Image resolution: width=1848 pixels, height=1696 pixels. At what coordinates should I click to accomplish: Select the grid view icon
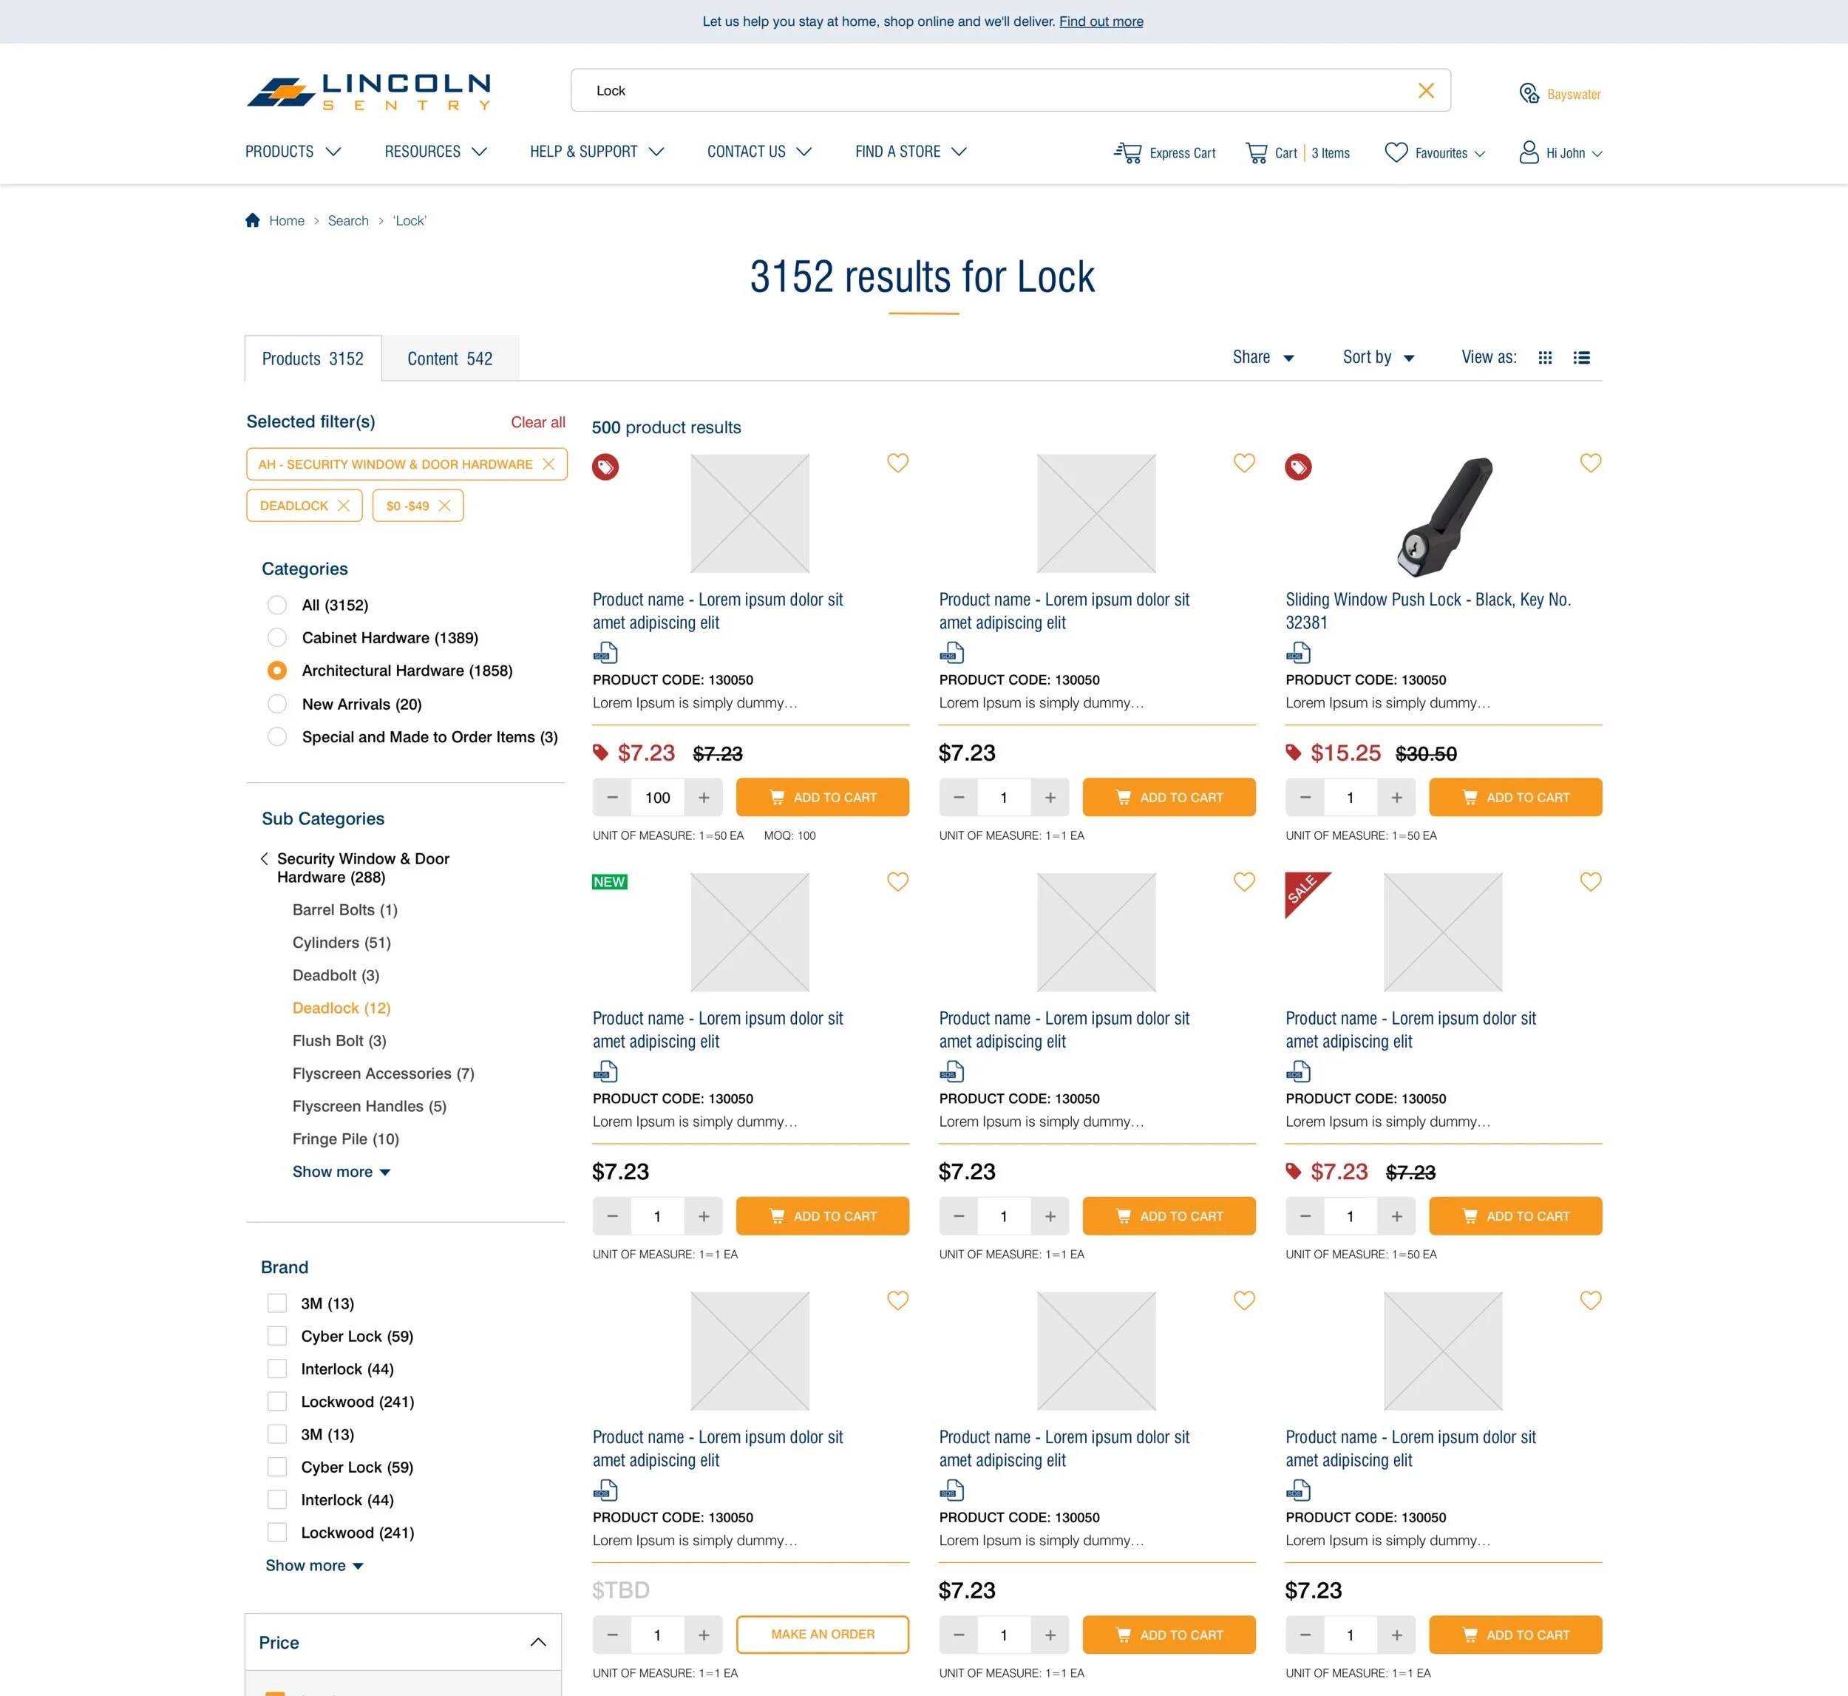[x=1545, y=358]
